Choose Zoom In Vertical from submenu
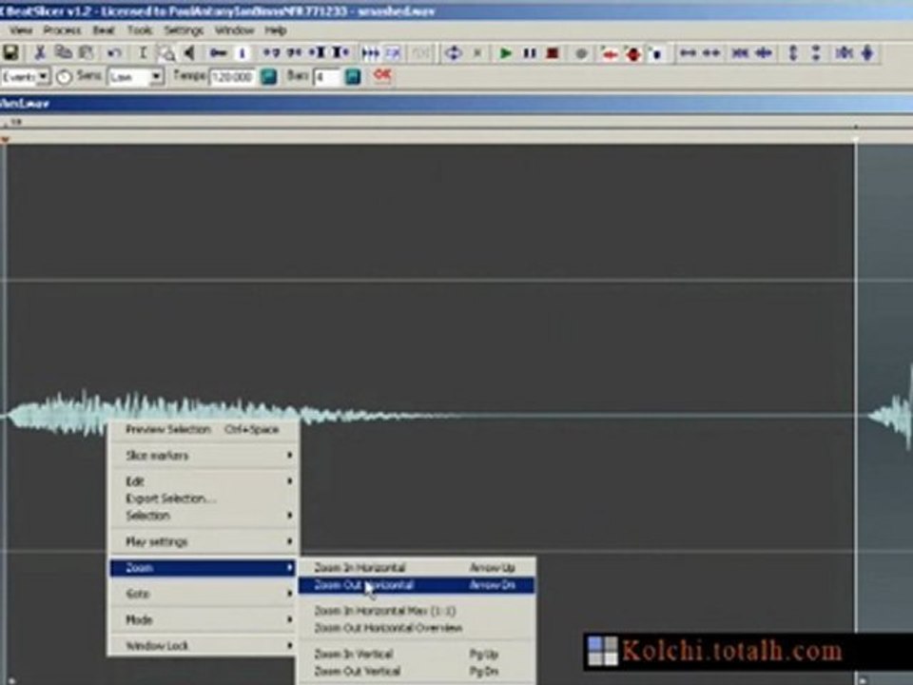The height and width of the screenshot is (685, 913). click(417, 655)
